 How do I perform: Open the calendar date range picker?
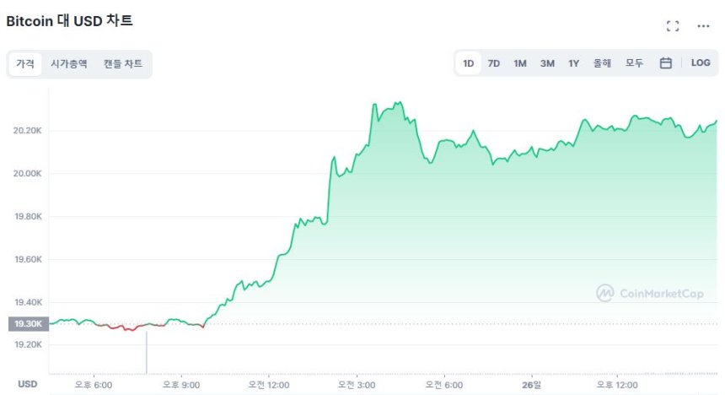click(x=665, y=63)
